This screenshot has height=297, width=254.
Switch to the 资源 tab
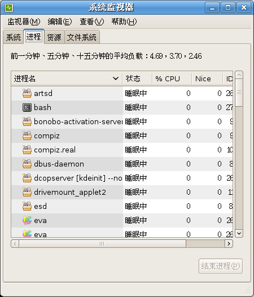pyautogui.click(x=54, y=37)
